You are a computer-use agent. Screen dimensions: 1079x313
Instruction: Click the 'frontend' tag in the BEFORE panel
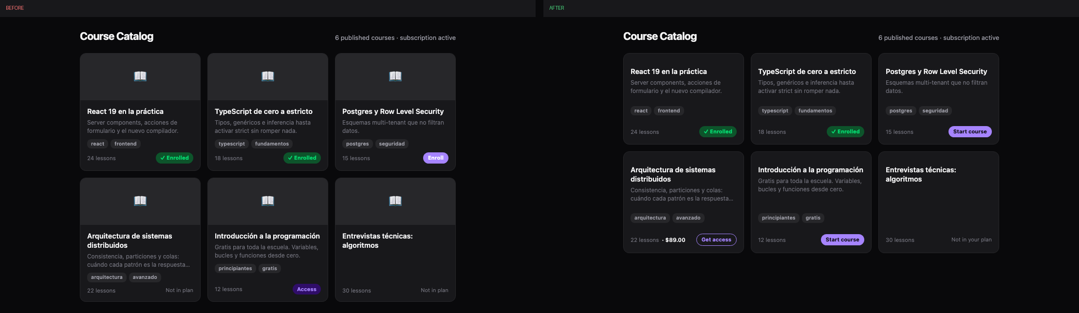click(x=126, y=144)
